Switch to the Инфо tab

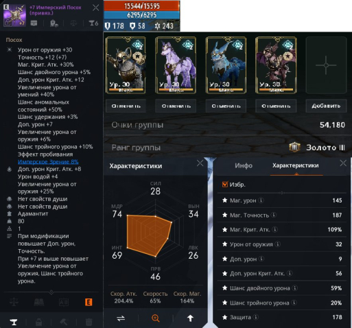[x=244, y=165]
